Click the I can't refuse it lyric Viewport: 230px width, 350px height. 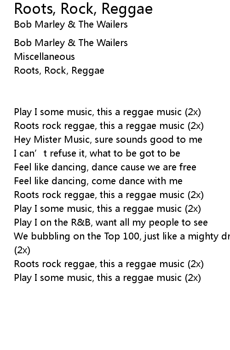click(97, 153)
